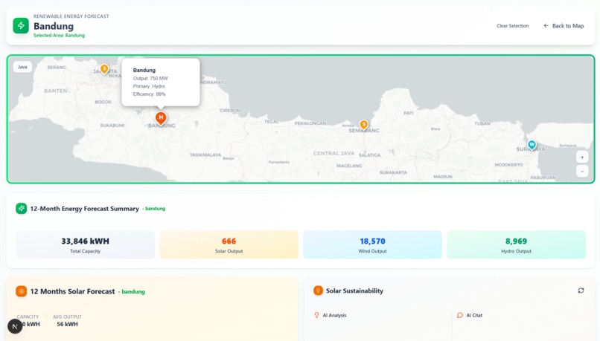The width and height of the screenshot is (600, 341).
Task: Click the MADIUN map label
Action: (x=443, y=176)
